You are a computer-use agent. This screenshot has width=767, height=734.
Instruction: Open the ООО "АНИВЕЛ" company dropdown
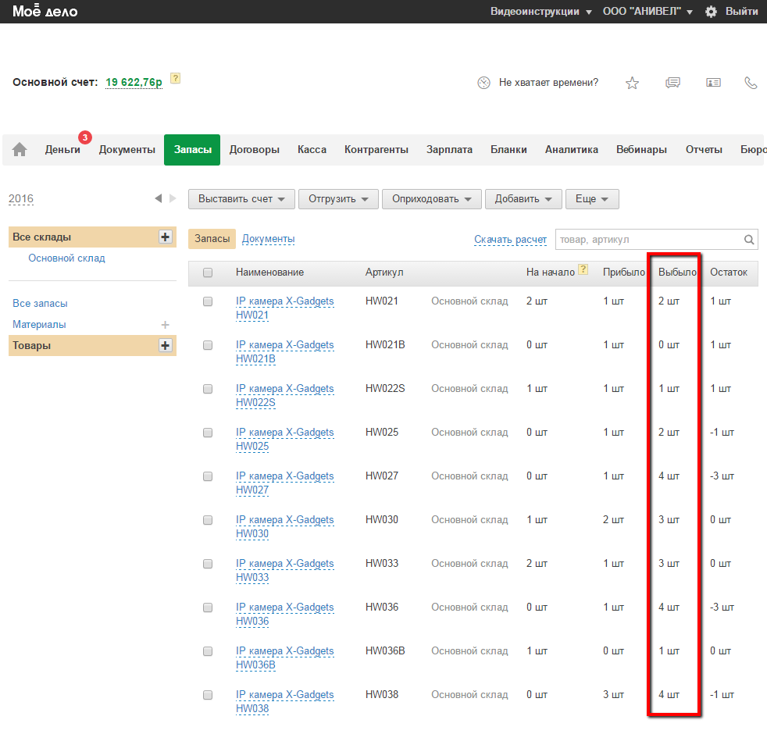[647, 12]
